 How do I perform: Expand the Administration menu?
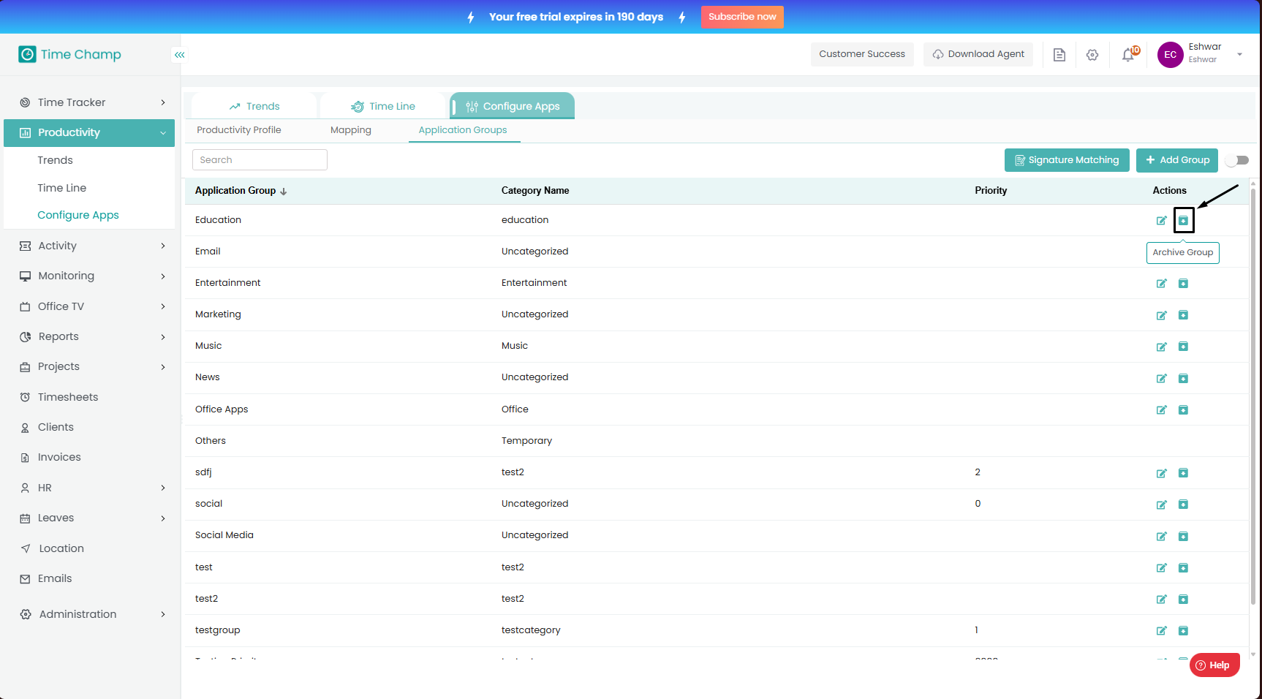(x=89, y=614)
